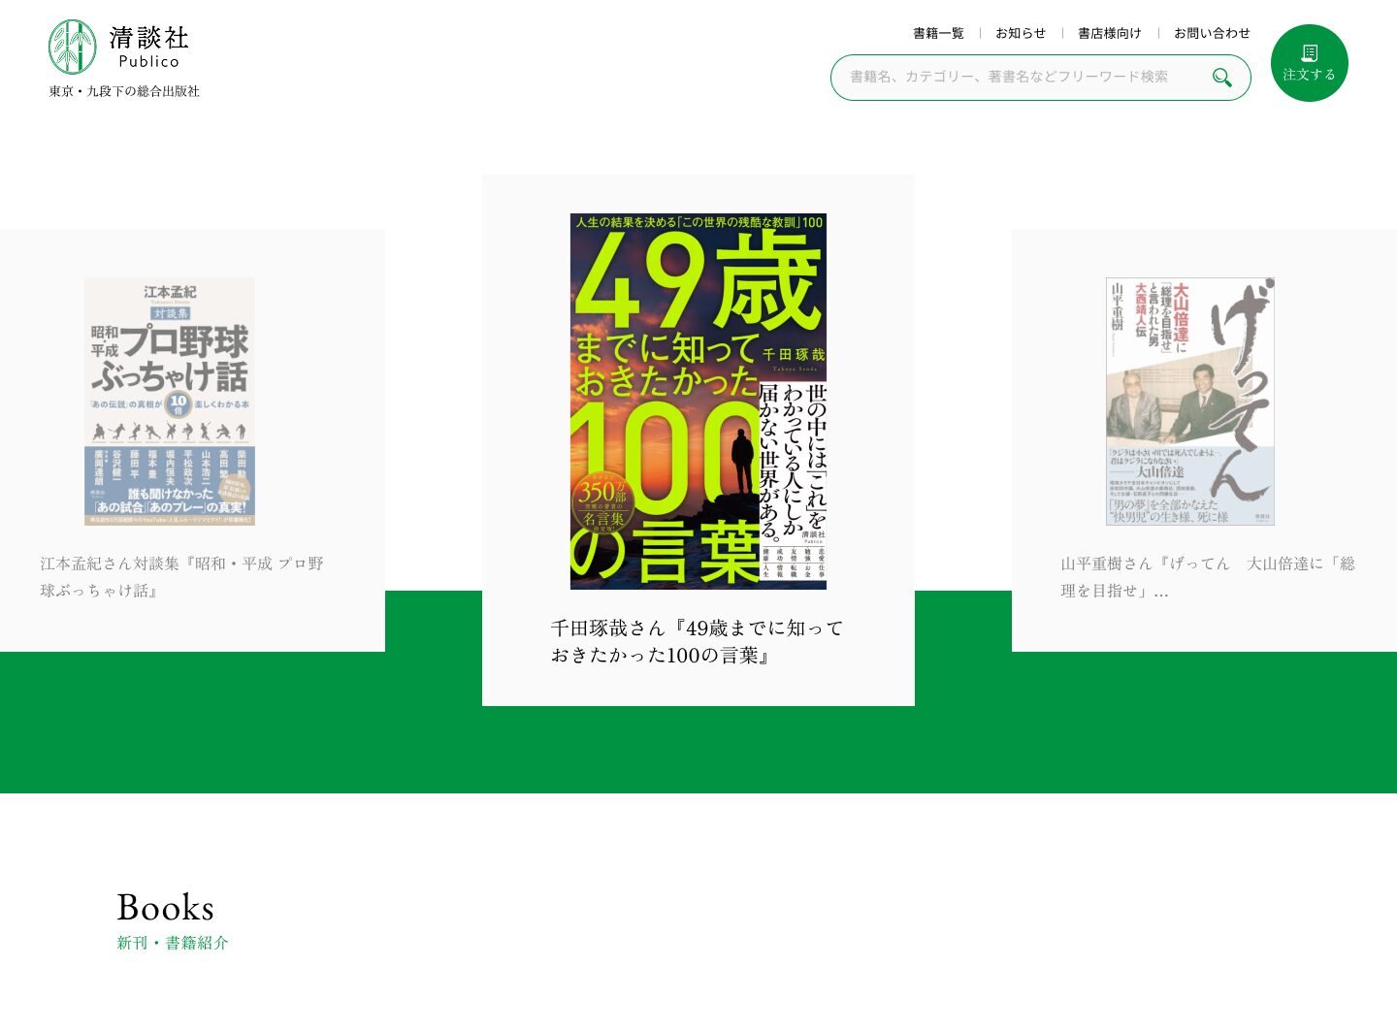Open the 千田琢哉さん『49歳までに知って…』 title link

tap(698, 642)
